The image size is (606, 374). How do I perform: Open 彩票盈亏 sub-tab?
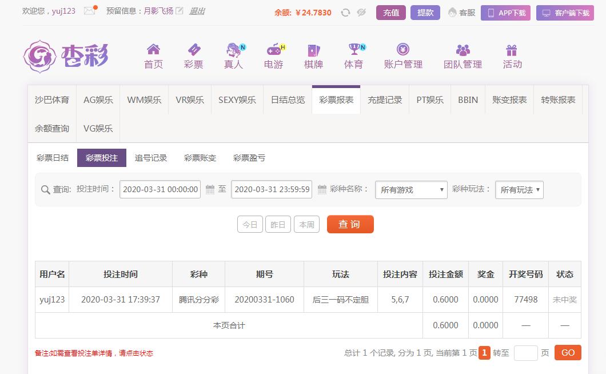249,158
